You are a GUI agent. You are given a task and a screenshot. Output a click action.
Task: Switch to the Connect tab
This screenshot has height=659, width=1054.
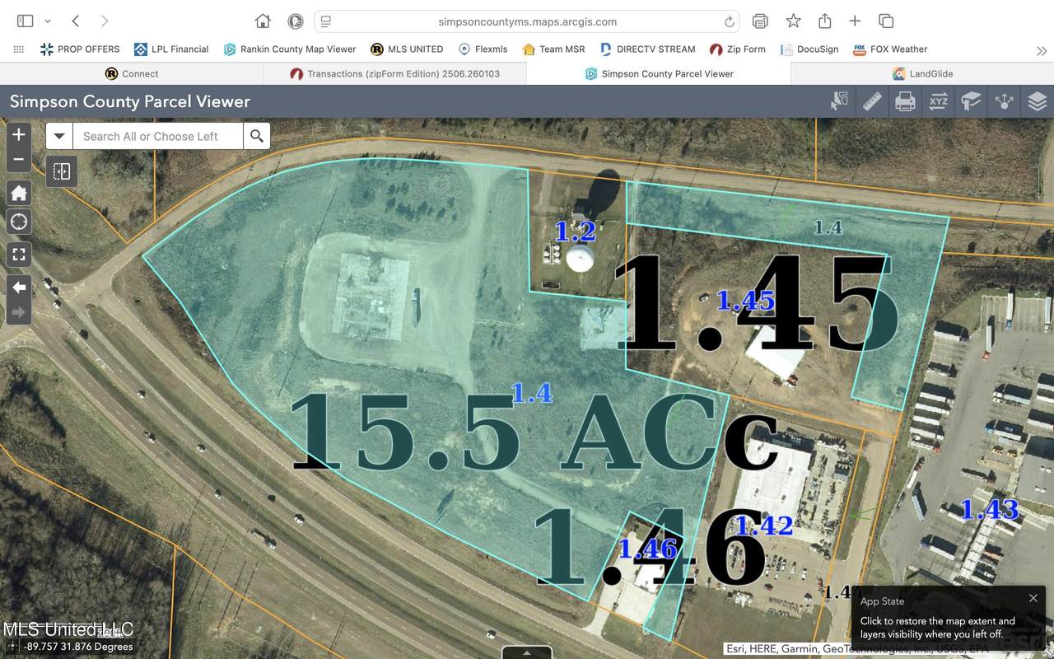(132, 73)
